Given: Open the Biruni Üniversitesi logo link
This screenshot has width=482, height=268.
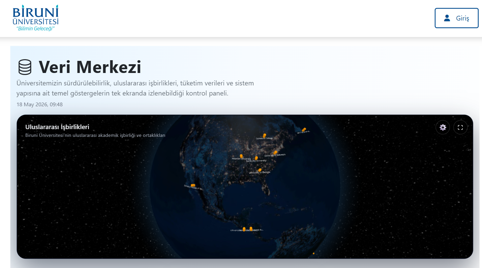Looking at the screenshot, I should pyautogui.click(x=36, y=18).
